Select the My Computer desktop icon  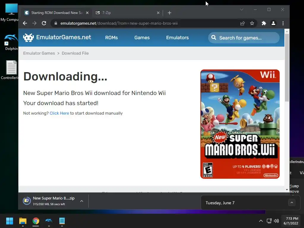pyautogui.click(x=9, y=12)
